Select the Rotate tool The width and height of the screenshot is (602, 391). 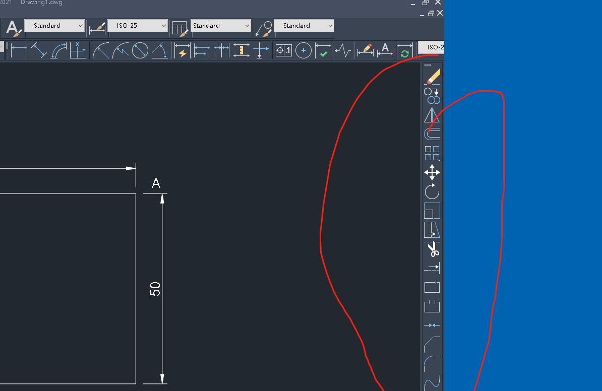(x=432, y=191)
